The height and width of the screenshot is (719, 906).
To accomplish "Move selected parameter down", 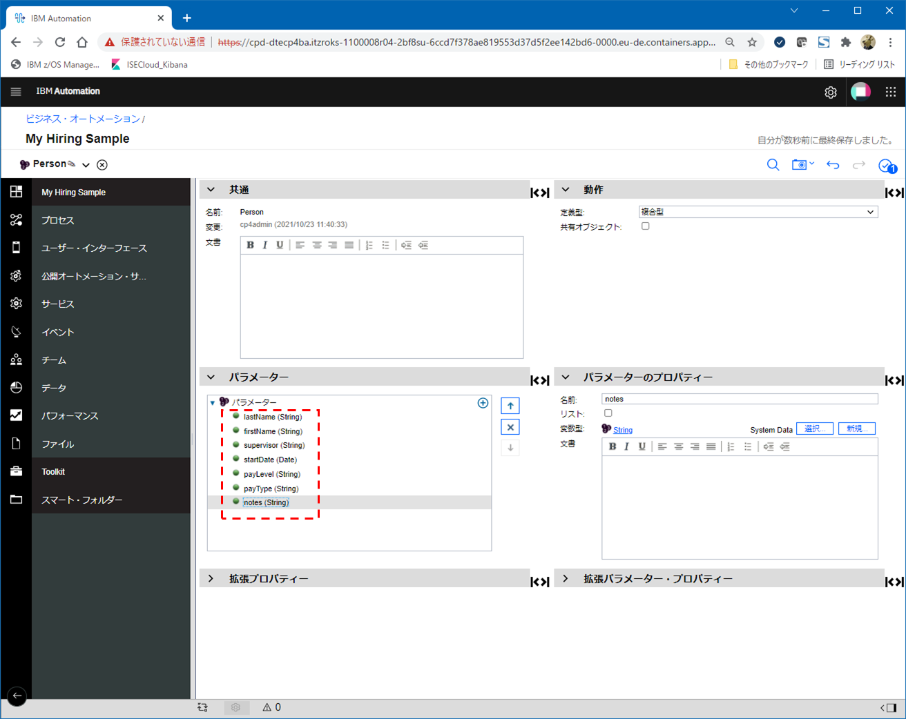I will tap(510, 448).
